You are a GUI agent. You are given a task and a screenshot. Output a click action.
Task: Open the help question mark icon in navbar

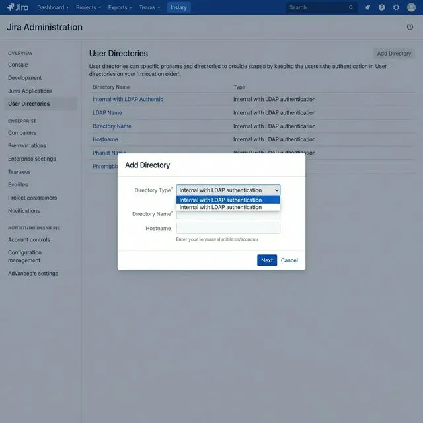[381, 7]
